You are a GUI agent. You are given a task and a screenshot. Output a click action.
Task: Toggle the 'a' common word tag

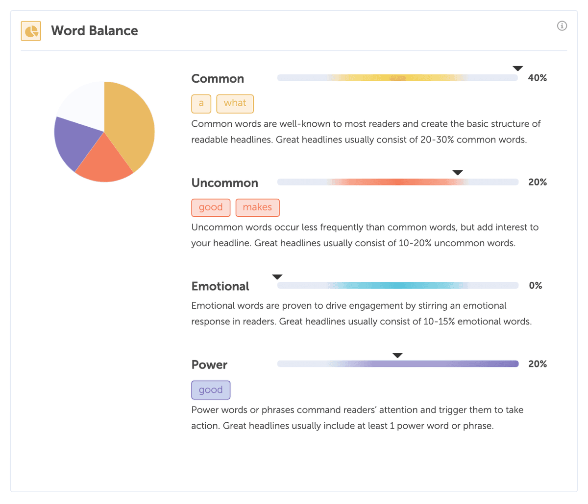(x=201, y=103)
